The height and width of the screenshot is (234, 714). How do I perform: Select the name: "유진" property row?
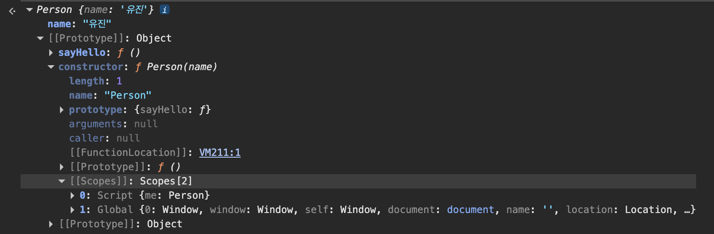pos(79,24)
